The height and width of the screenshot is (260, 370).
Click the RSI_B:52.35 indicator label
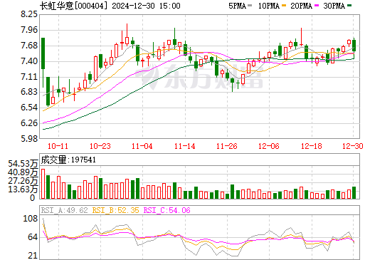pyautogui.click(x=115, y=210)
